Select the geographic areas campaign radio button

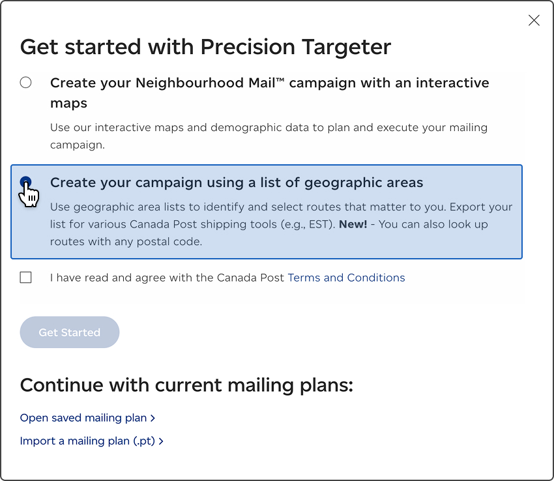[x=25, y=181]
